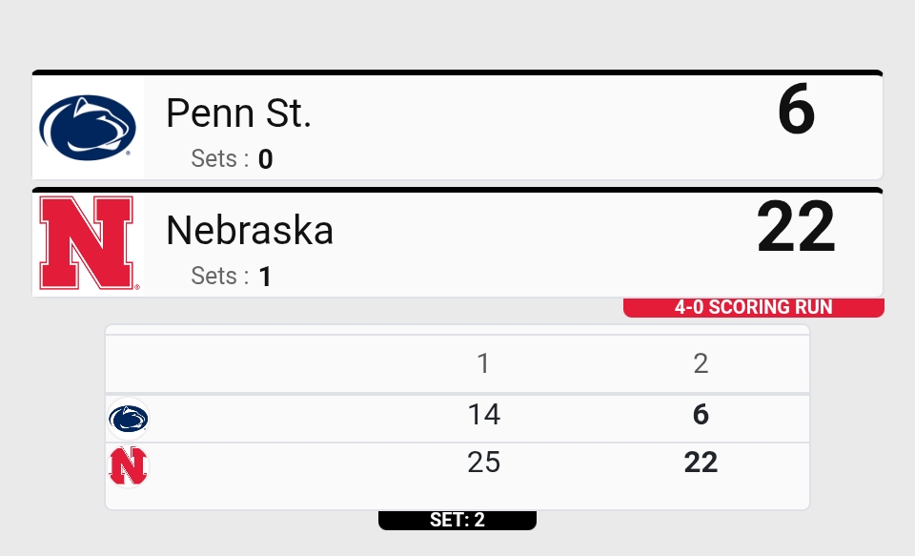Image resolution: width=915 pixels, height=556 pixels.
Task: Click Nebraska's Sets: 1 label
Action: tap(232, 277)
